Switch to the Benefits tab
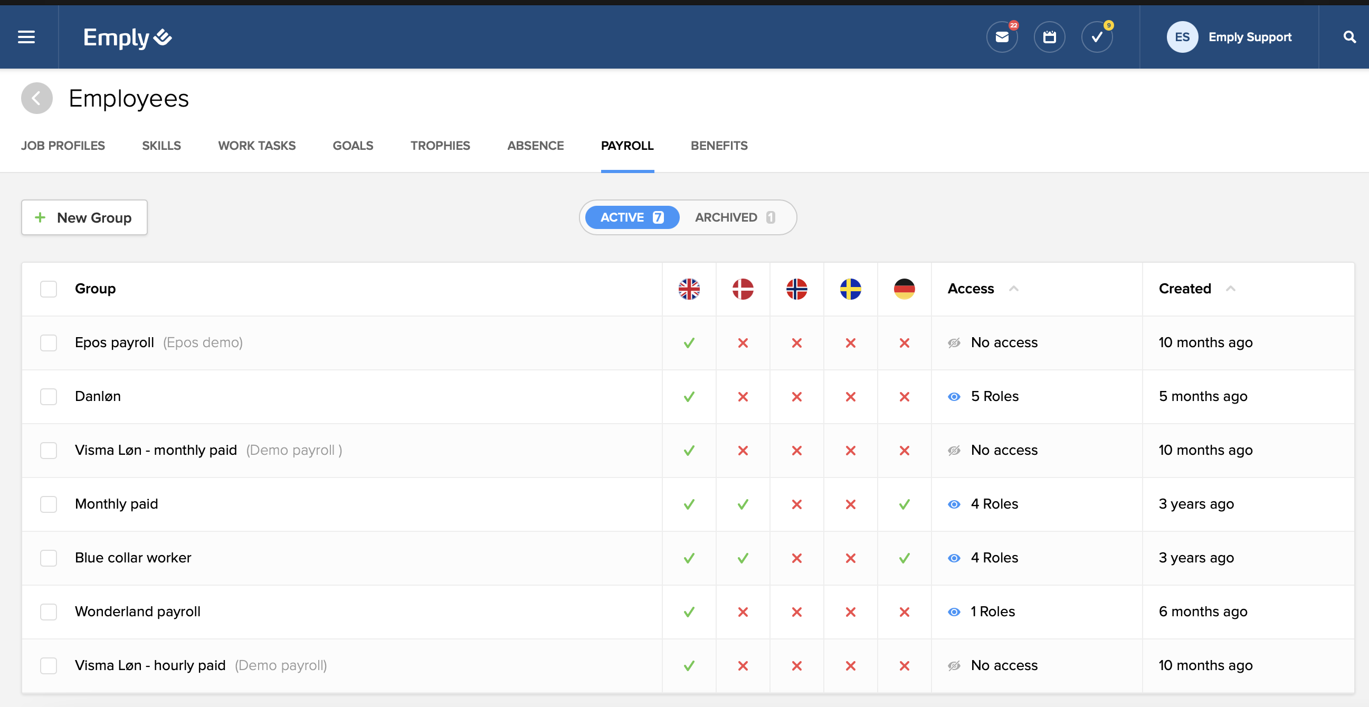 pos(718,146)
